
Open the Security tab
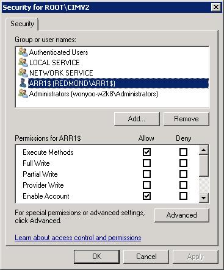tap(22, 24)
